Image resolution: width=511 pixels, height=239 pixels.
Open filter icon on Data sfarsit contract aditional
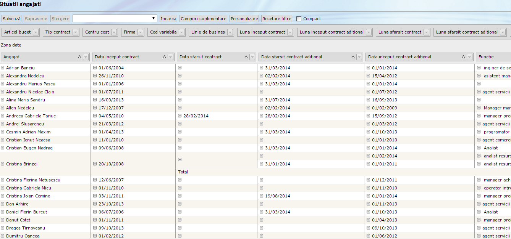[x=359, y=57]
